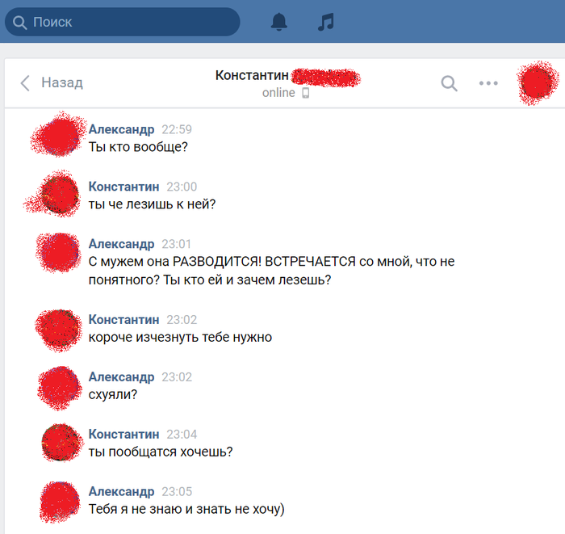
Task: Open the three-dot conversation actions menu
Action: [488, 83]
